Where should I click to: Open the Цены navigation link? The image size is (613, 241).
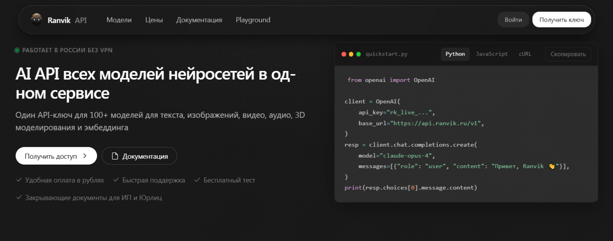click(154, 20)
